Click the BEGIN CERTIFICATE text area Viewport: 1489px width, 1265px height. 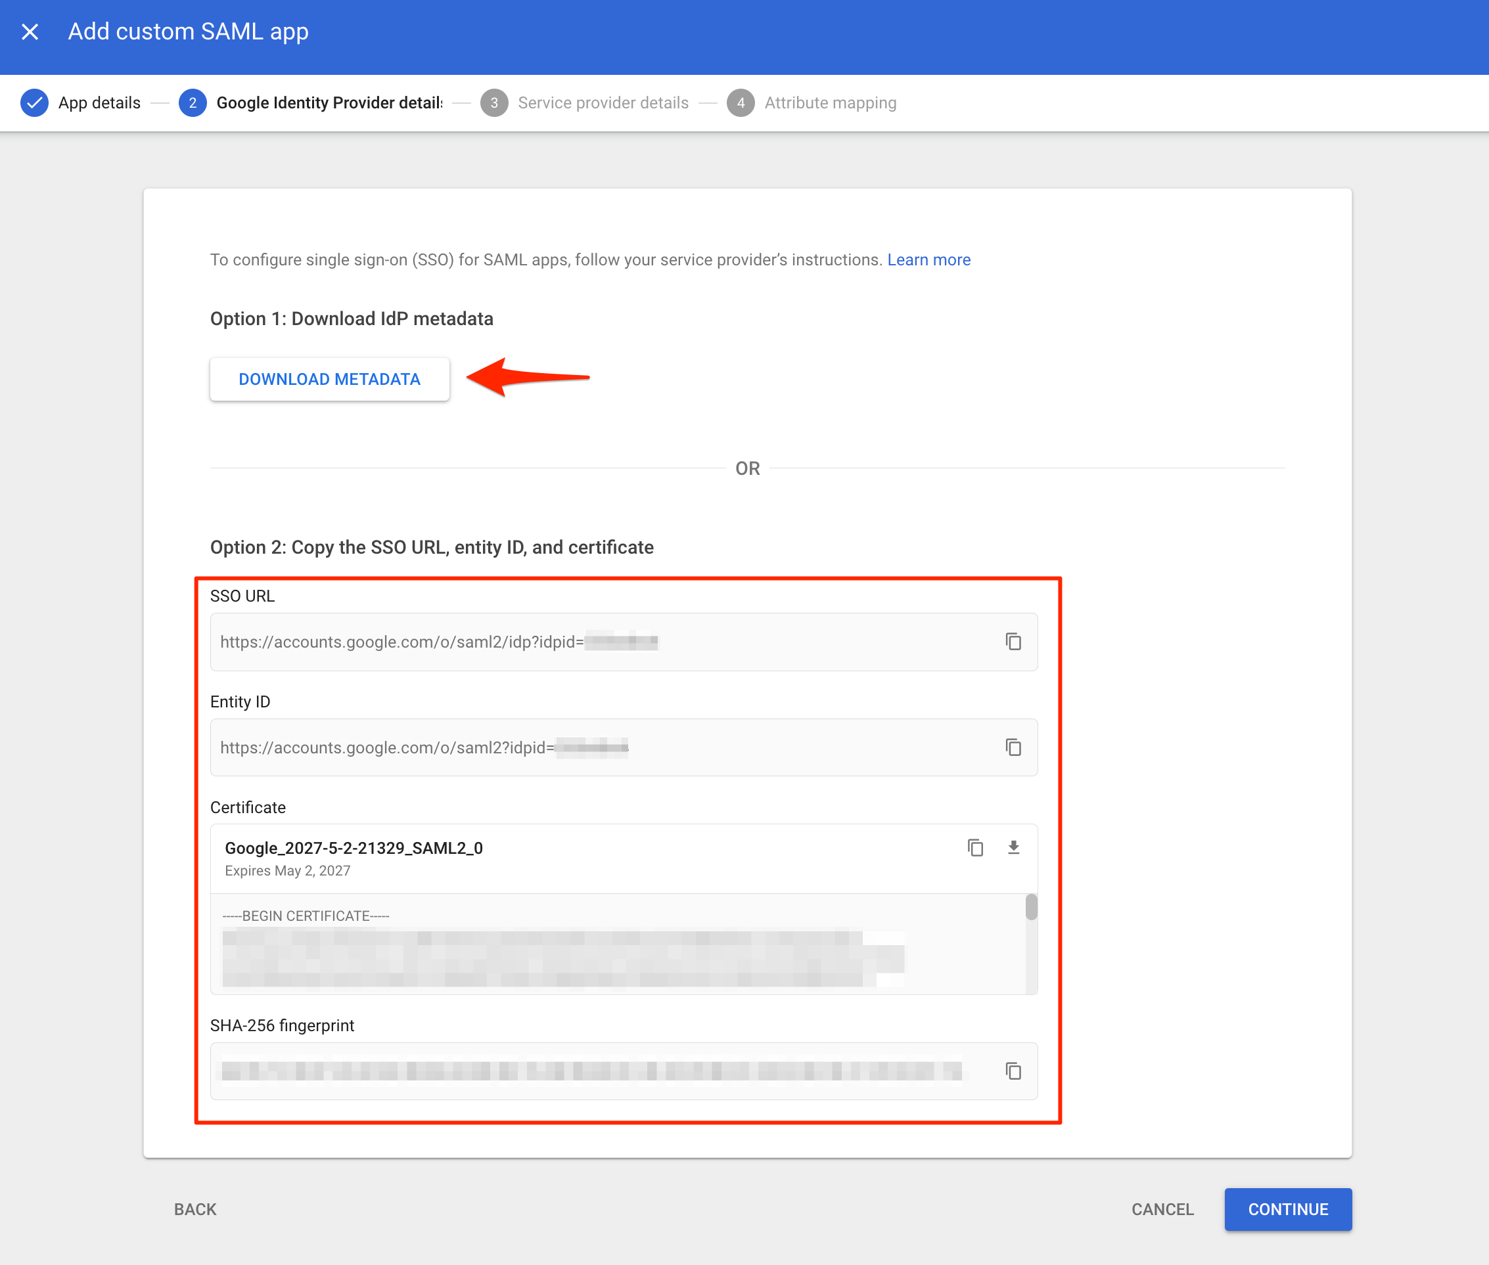(618, 944)
